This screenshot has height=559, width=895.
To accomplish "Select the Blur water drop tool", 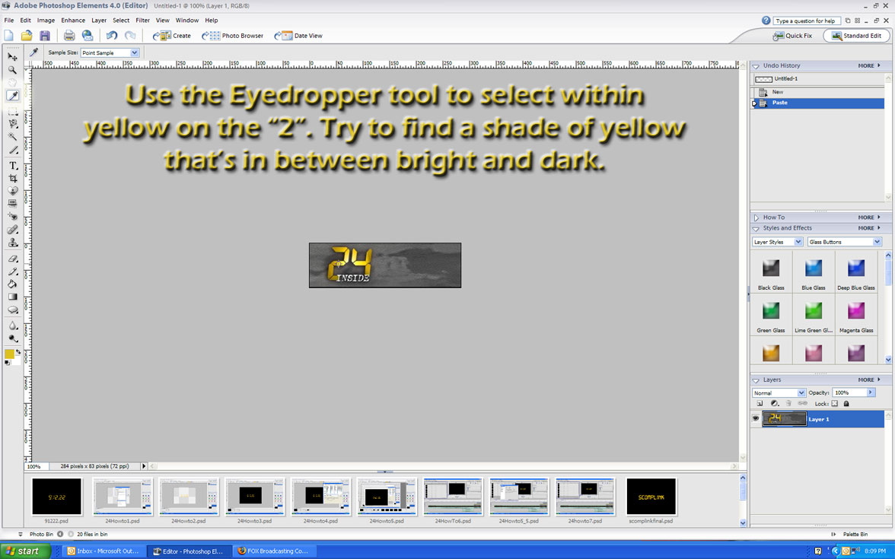I will [12, 326].
